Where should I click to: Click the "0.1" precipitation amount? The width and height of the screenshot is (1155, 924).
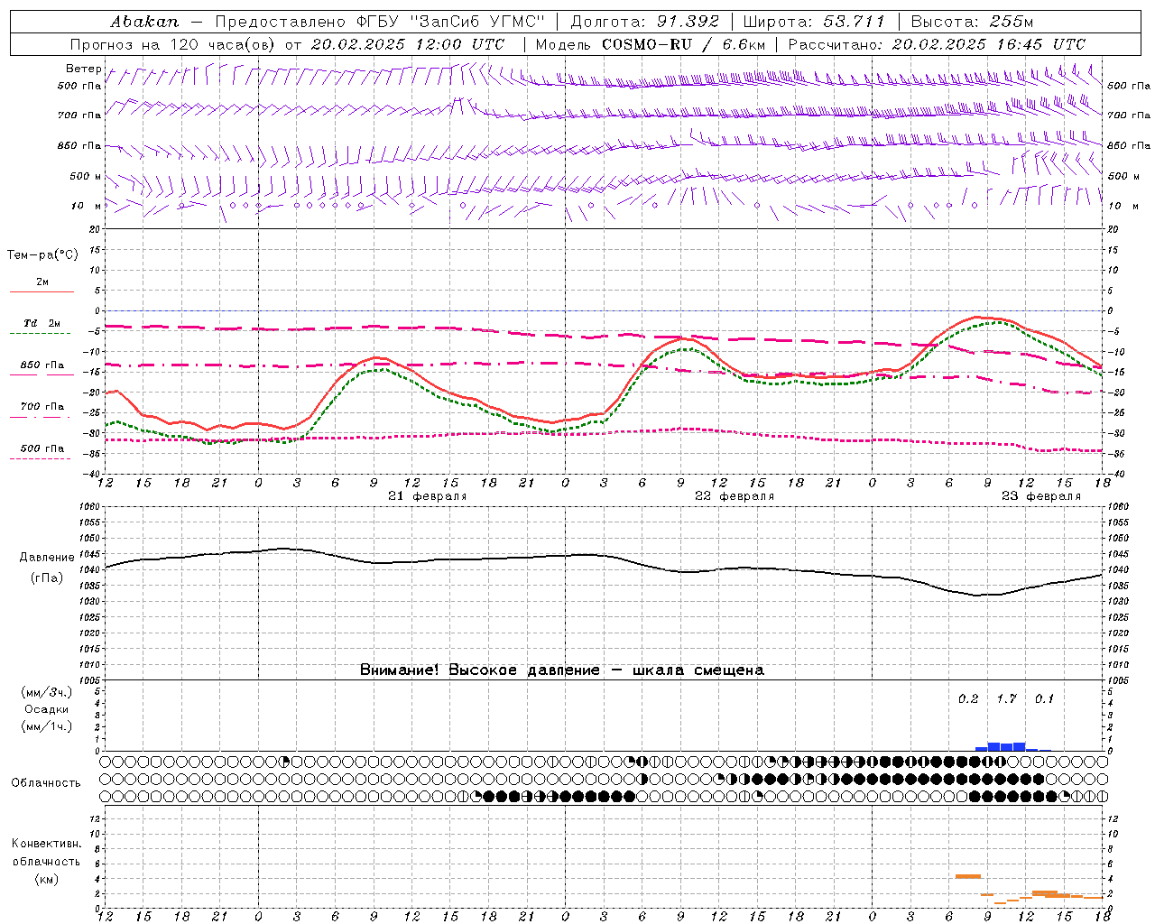1044,698
